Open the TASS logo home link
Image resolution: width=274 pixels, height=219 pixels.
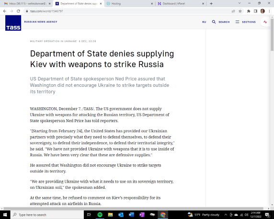click(x=13, y=23)
